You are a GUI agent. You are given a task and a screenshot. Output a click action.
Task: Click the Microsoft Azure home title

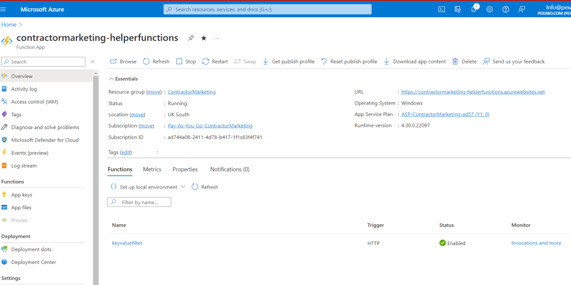(42, 9)
